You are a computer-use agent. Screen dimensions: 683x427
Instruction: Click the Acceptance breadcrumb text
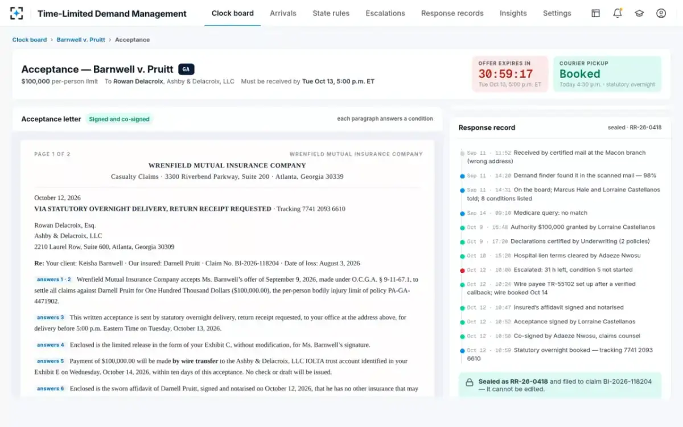tap(133, 40)
